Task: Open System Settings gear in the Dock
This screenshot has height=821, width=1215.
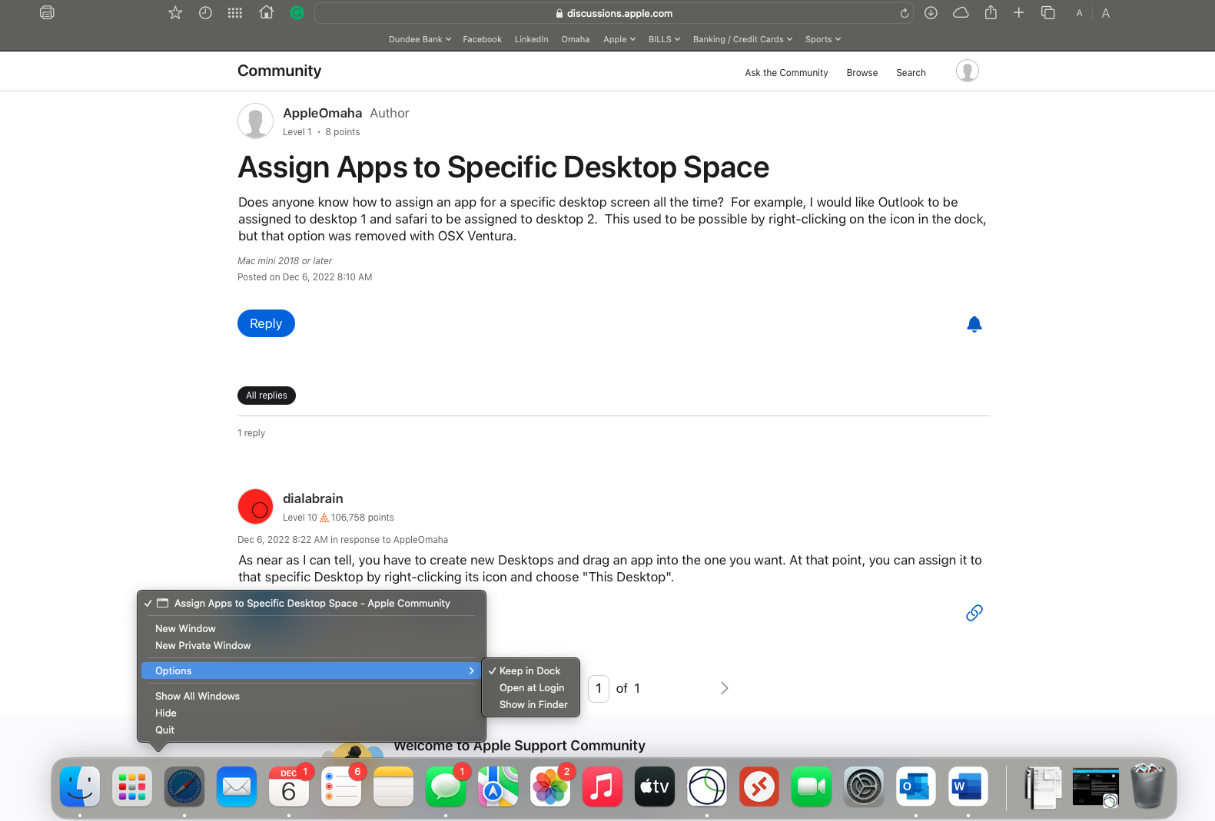Action: pyautogui.click(x=864, y=786)
